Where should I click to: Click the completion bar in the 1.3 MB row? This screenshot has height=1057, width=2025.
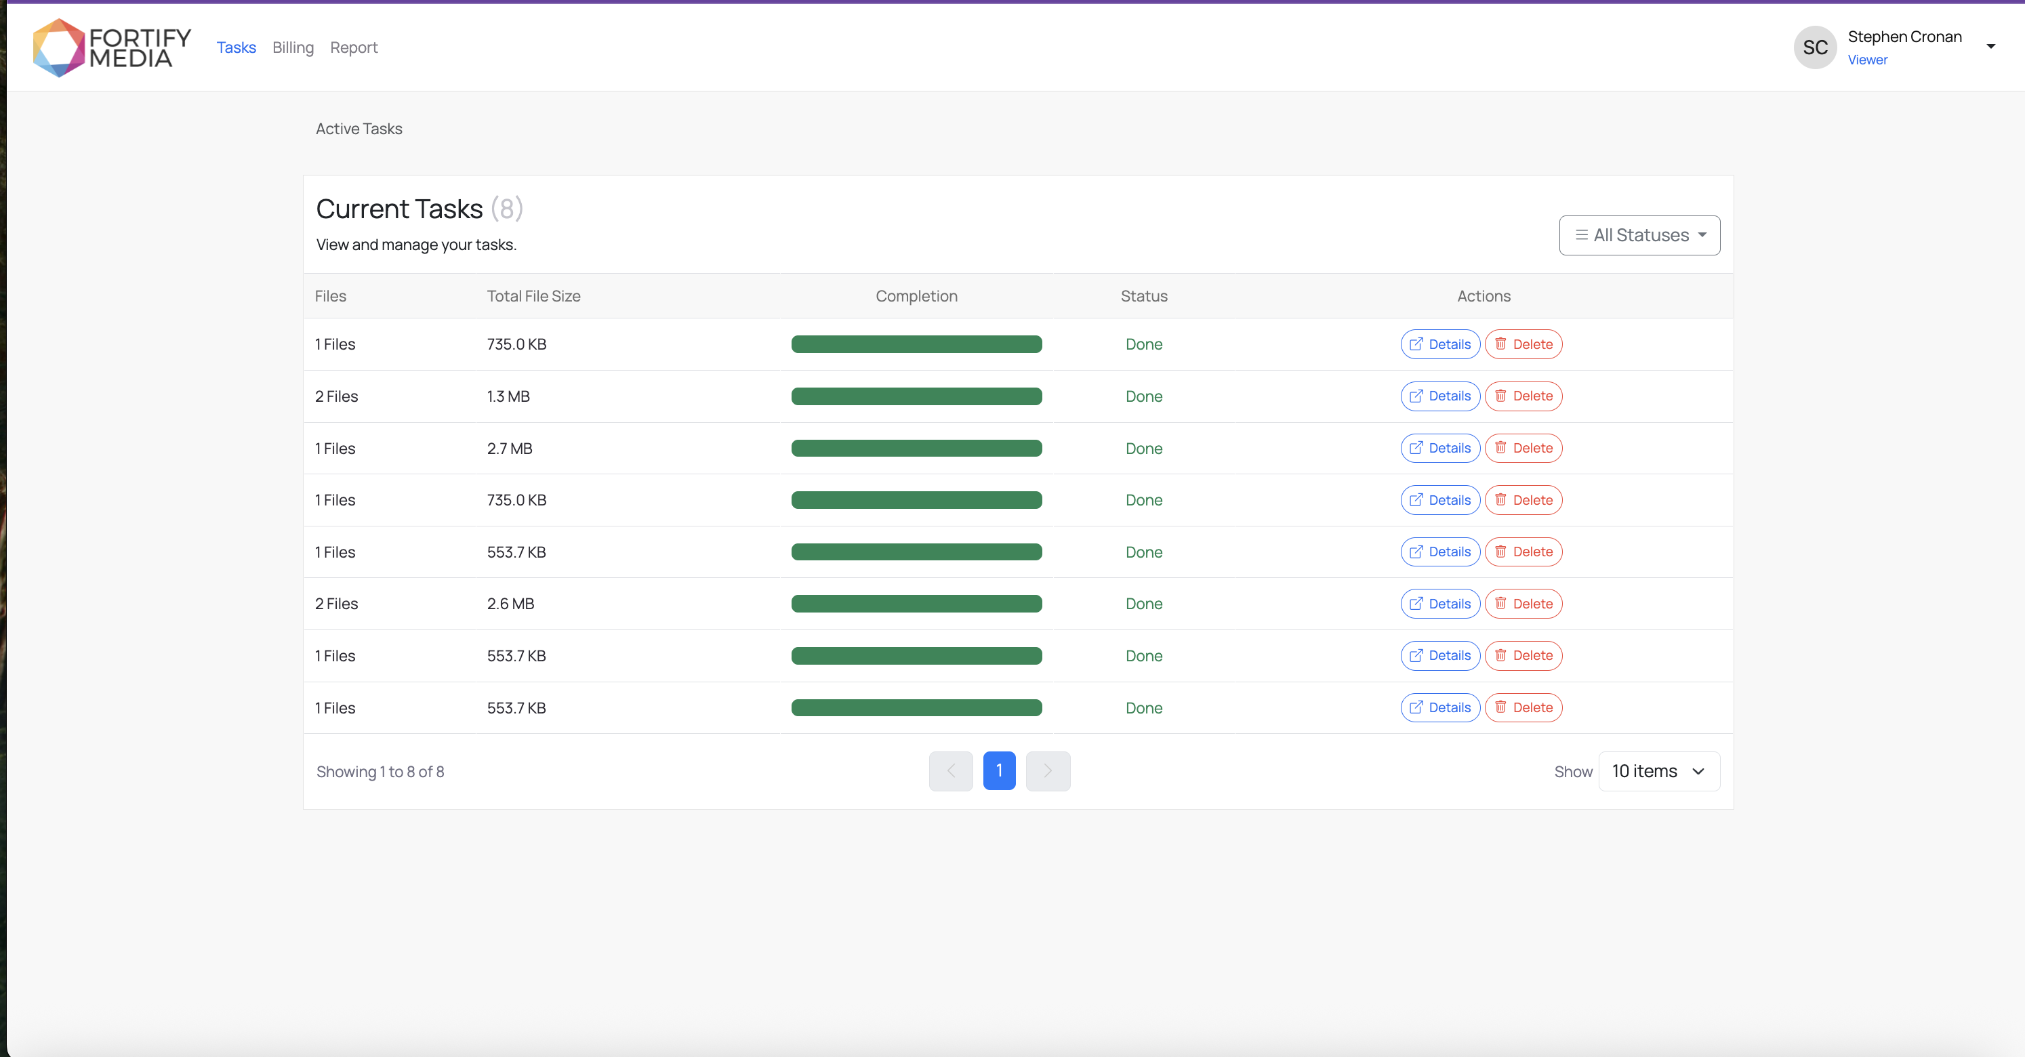[x=916, y=396]
